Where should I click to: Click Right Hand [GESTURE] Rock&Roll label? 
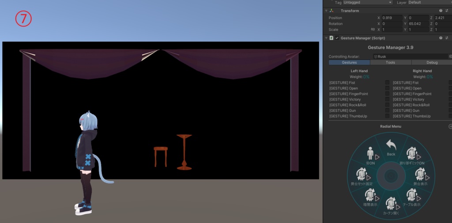coord(411,105)
